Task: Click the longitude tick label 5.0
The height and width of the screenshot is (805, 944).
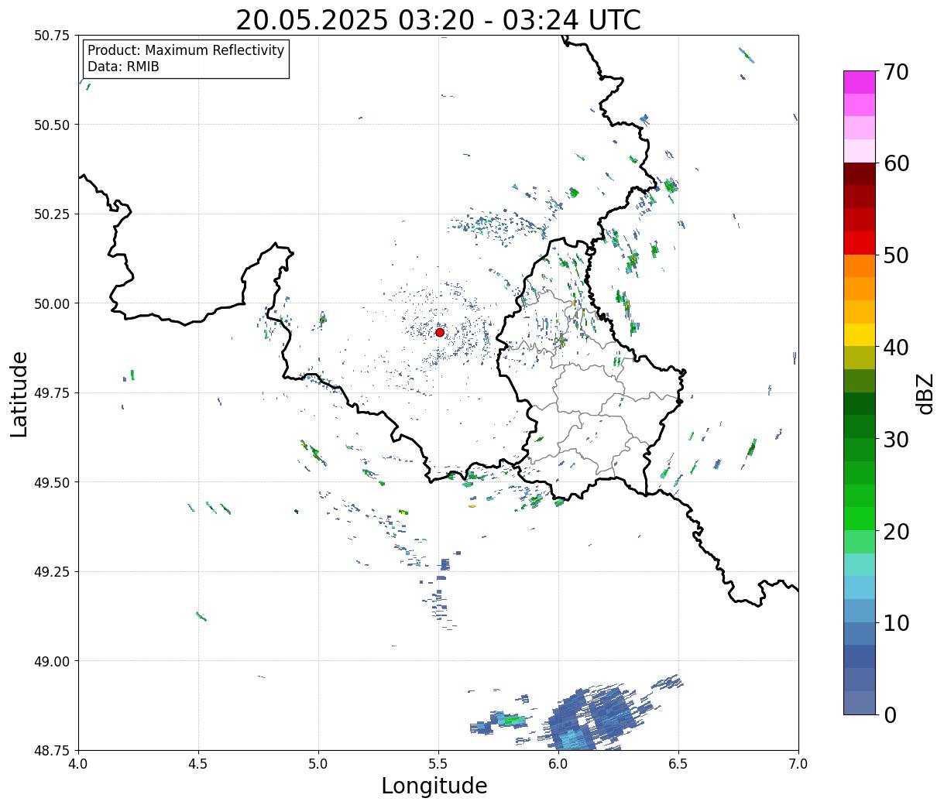Action: [x=318, y=764]
